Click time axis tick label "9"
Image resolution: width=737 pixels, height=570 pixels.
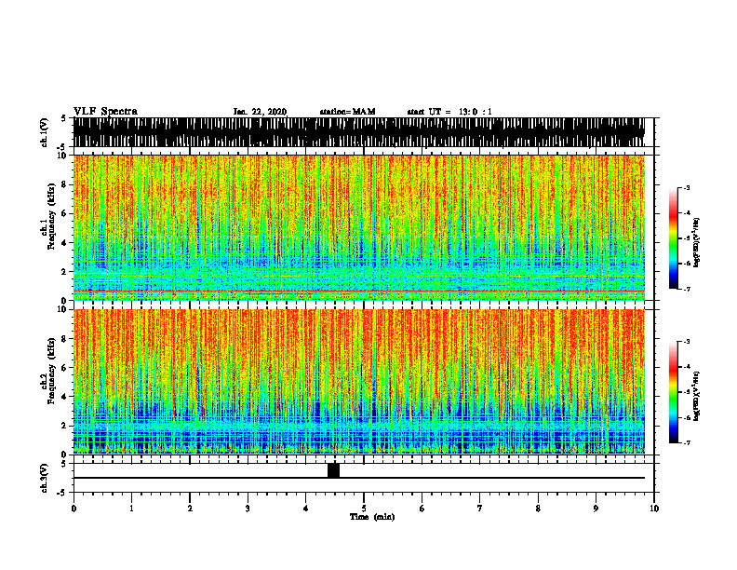point(596,509)
